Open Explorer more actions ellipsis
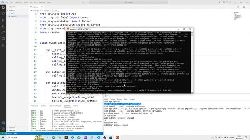 [x=25, y=7]
